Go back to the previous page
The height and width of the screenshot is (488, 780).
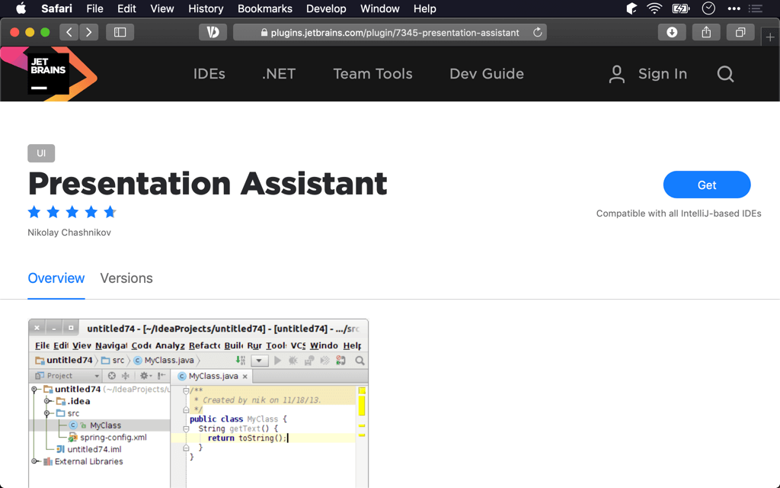[x=69, y=32]
